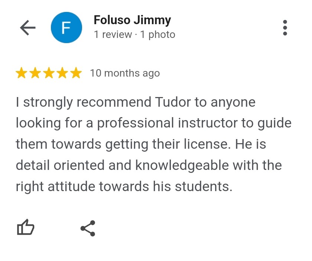
Task: Like this review with the thumbs-up
Action: coord(26,228)
